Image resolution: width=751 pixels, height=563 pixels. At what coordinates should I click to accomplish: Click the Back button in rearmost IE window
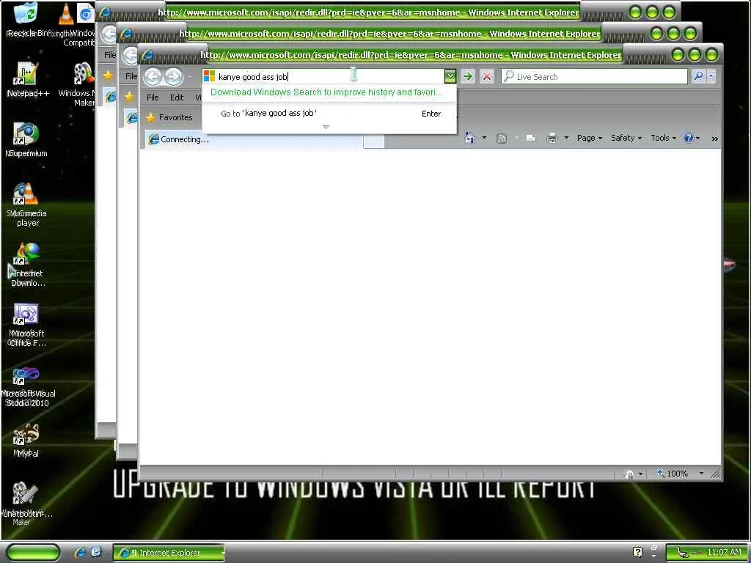(109, 34)
